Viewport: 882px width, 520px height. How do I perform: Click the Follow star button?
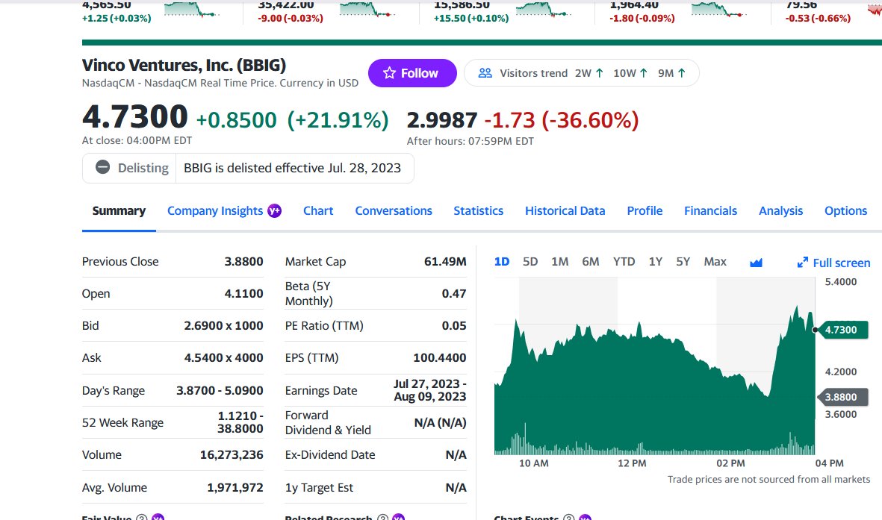412,73
